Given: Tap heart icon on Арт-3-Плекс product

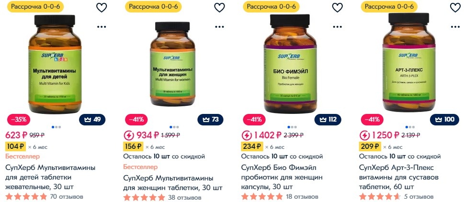Looking at the screenshot, I should tap(455, 7).
